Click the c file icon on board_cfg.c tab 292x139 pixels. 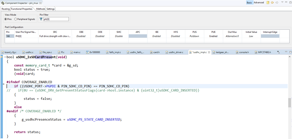2,52
